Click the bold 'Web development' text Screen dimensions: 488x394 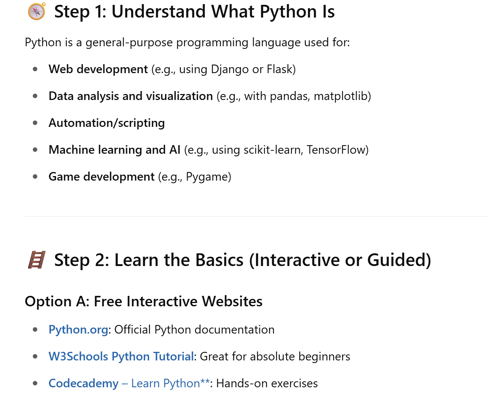[98, 69]
